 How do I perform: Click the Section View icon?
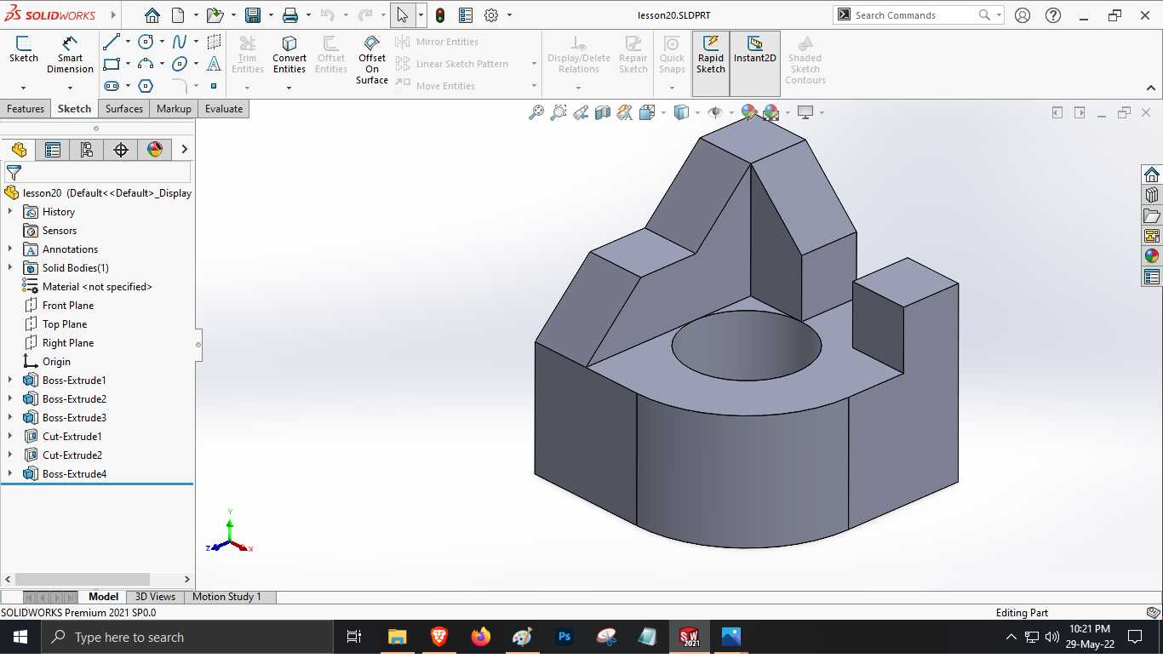(603, 112)
